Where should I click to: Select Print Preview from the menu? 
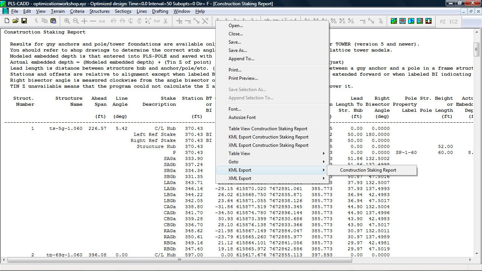tap(243, 78)
